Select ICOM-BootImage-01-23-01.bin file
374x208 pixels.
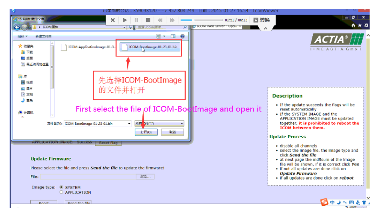click(x=150, y=47)
